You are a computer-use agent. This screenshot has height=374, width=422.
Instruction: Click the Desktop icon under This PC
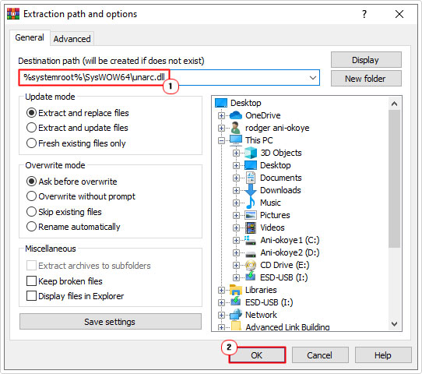[x=251, y=165]
